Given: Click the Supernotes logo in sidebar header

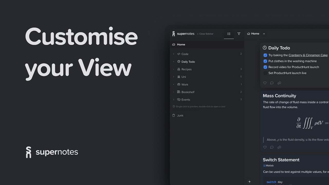Looking at the screenshot, I should click(183, 34).
